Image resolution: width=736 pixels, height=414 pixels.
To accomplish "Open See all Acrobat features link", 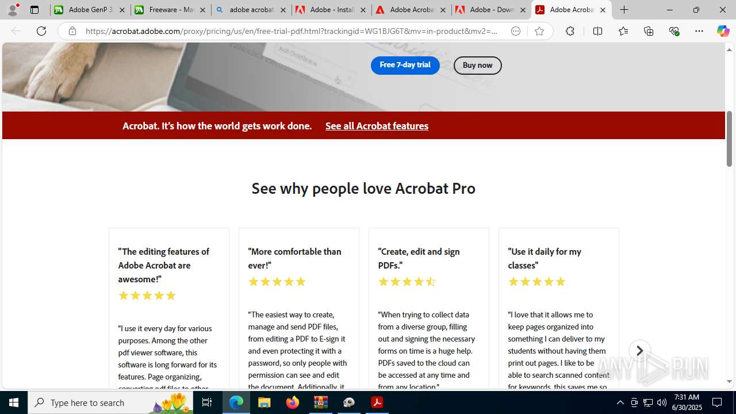I will tap(377, 126).
